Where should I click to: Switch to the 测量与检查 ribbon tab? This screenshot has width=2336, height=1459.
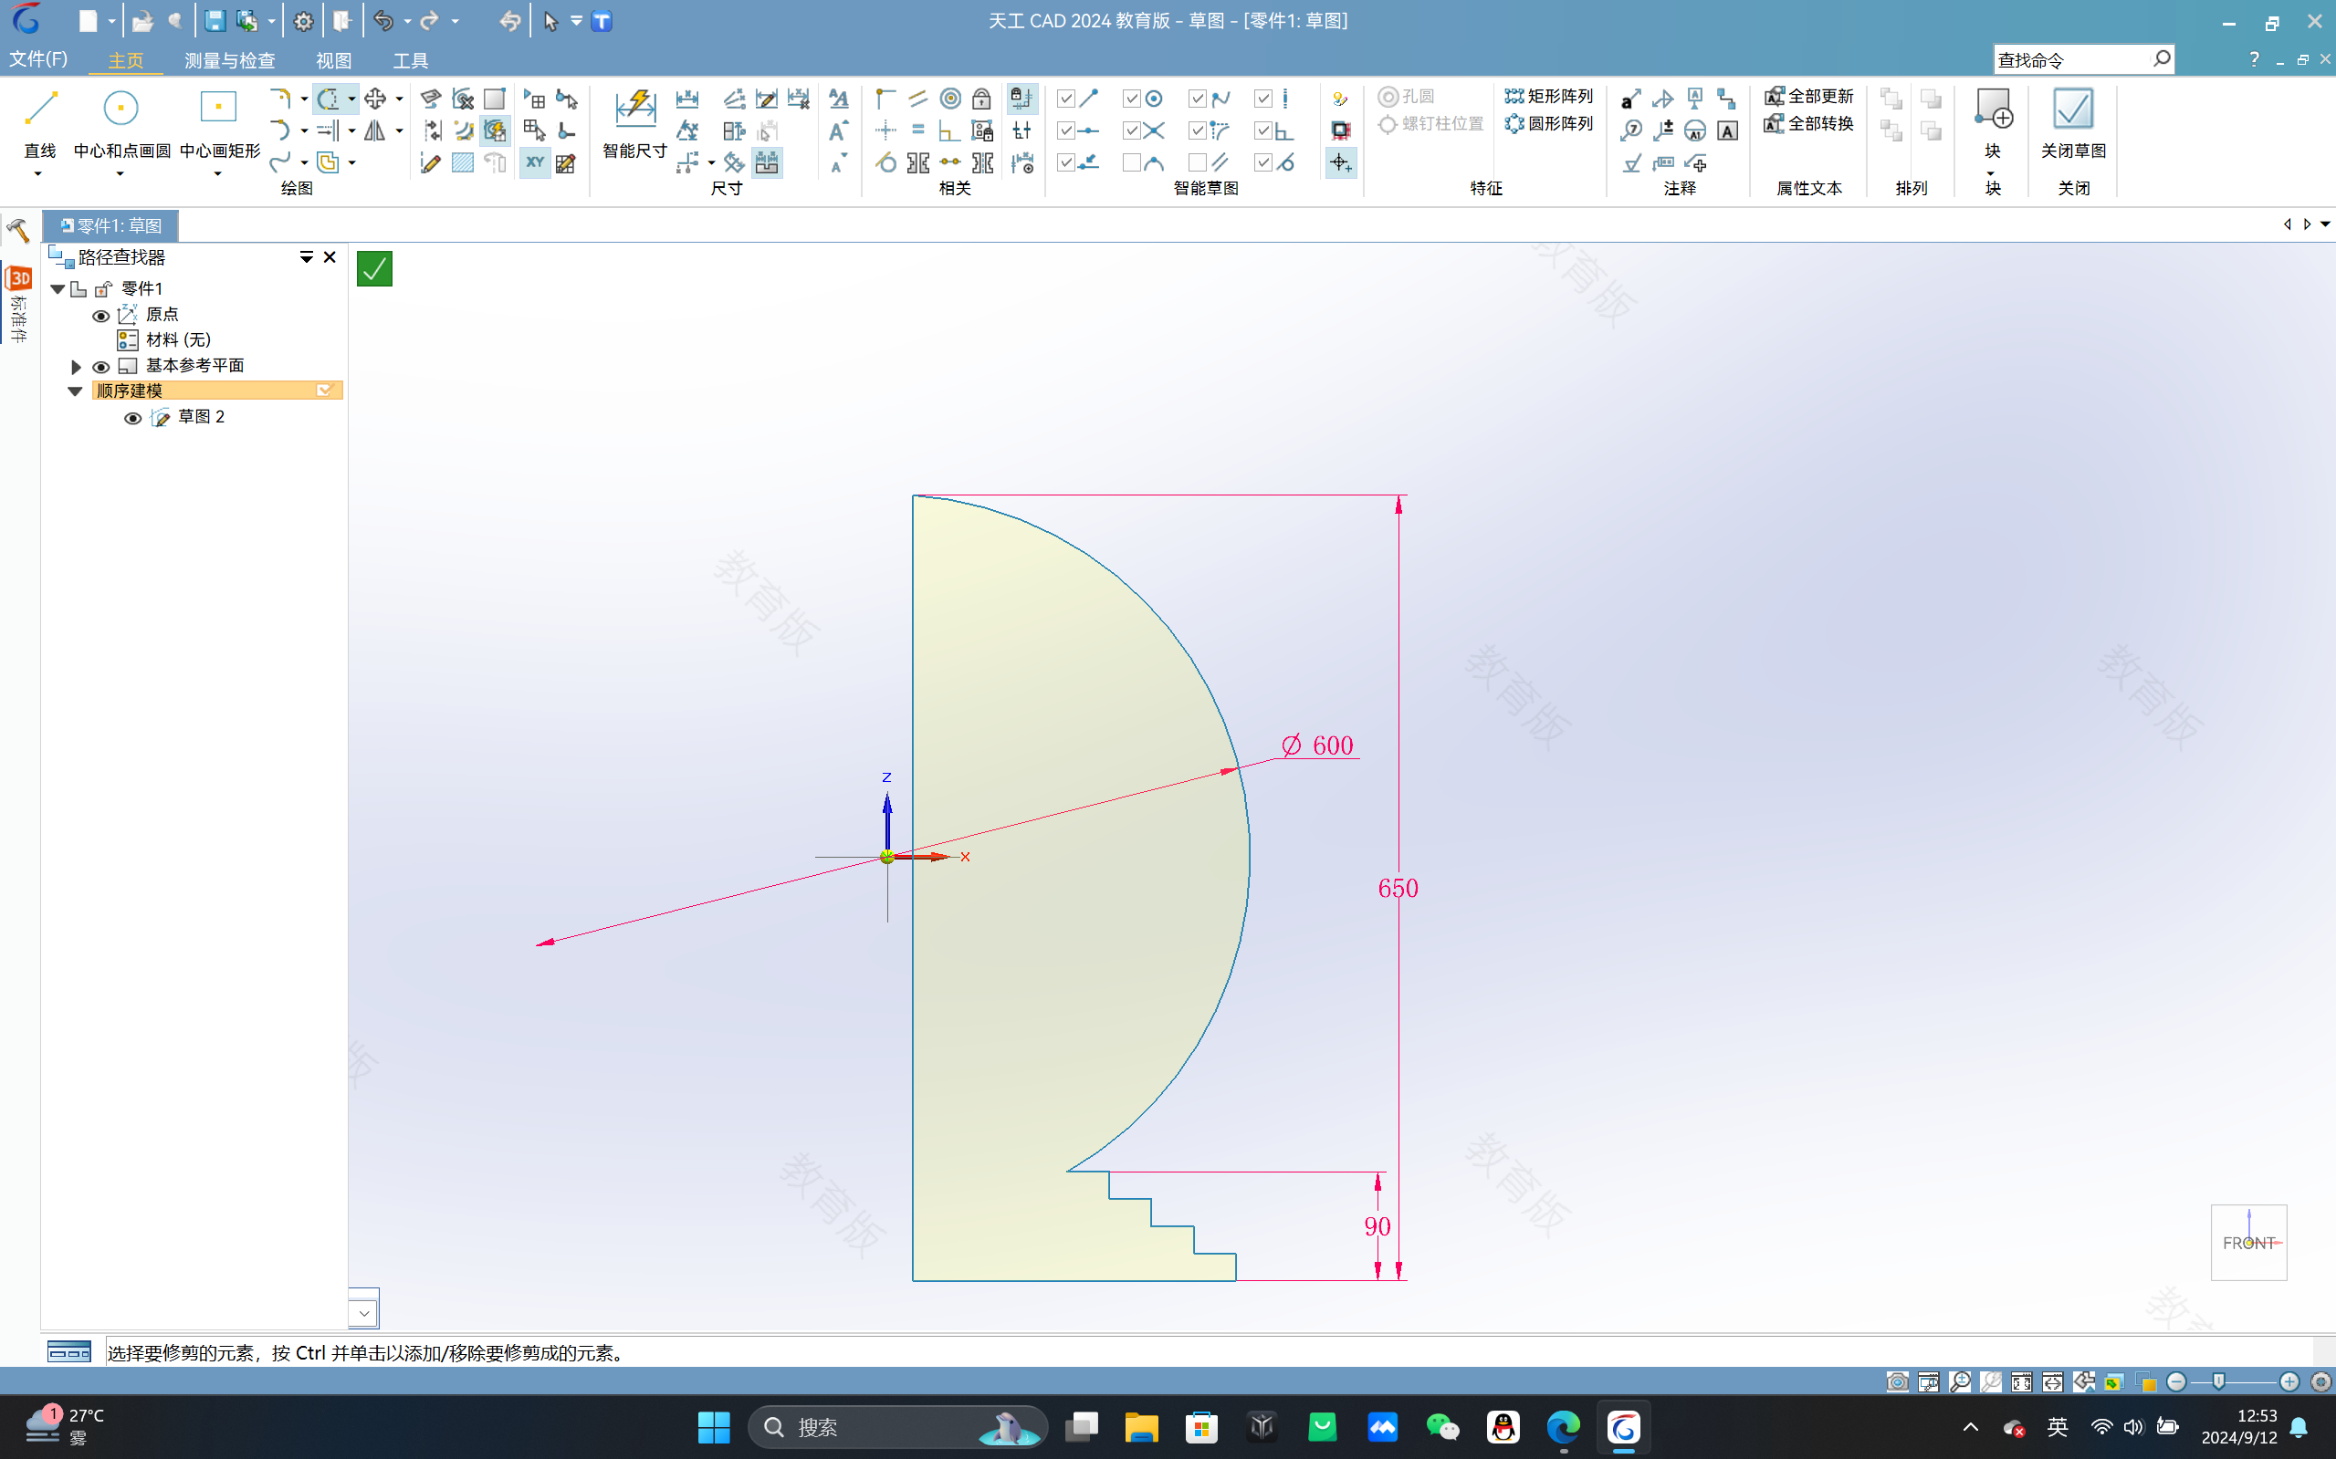pos(230,60)
